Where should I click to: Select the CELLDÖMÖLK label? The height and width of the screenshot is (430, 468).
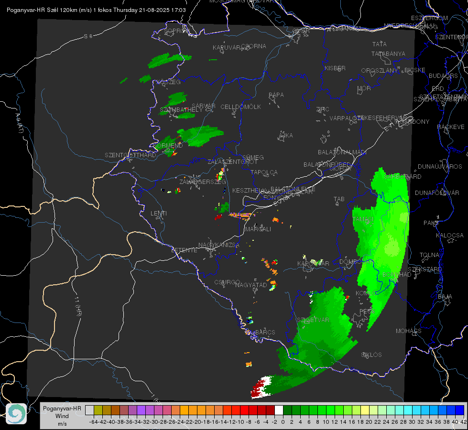[240, 107]
